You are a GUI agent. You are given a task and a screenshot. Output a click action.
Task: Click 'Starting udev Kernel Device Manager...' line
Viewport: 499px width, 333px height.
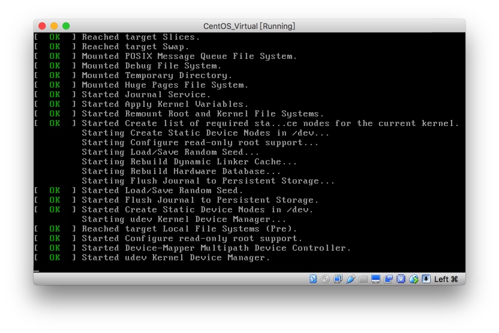[x=184, y=220]
